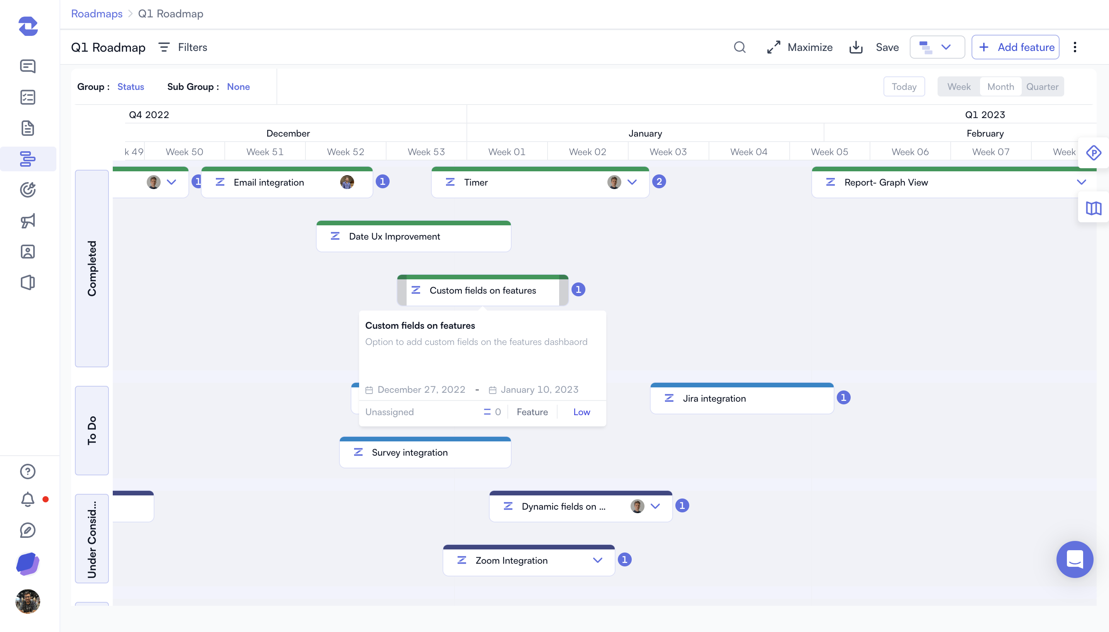This screenshot has width=1109, height=632.
Task: Switch timeline view to Week
Action: [x=958, y=86]
